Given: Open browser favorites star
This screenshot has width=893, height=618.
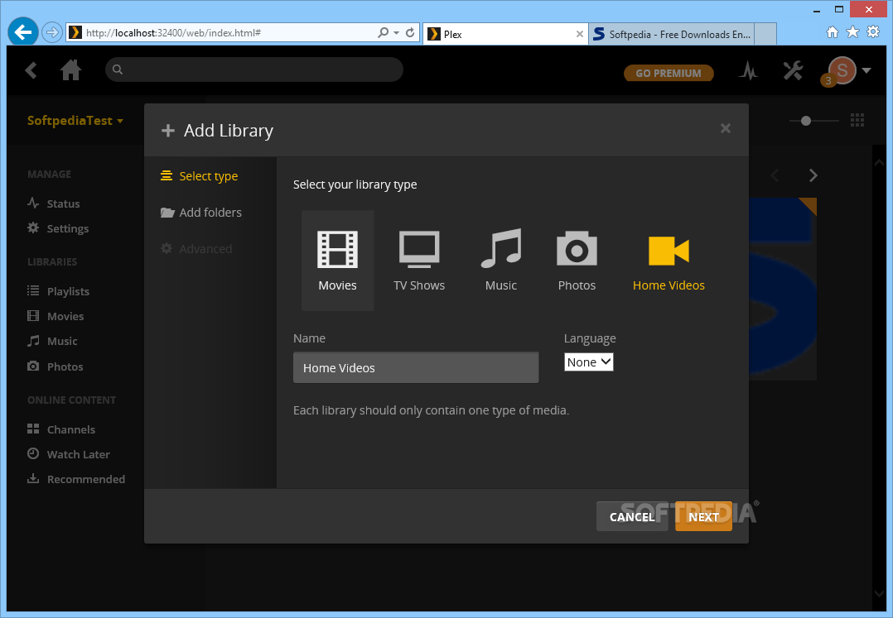Looking at the screenshot, I should point(852,31).
